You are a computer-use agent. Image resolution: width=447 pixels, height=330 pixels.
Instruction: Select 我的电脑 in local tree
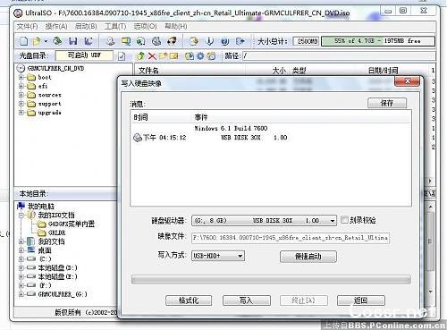pyautogui.click(x=41, y=207)
